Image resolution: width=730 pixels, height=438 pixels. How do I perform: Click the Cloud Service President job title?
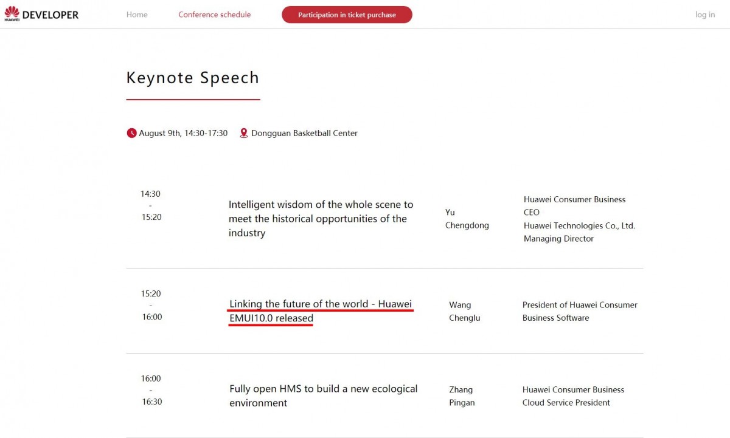click(x=566, y=402)
